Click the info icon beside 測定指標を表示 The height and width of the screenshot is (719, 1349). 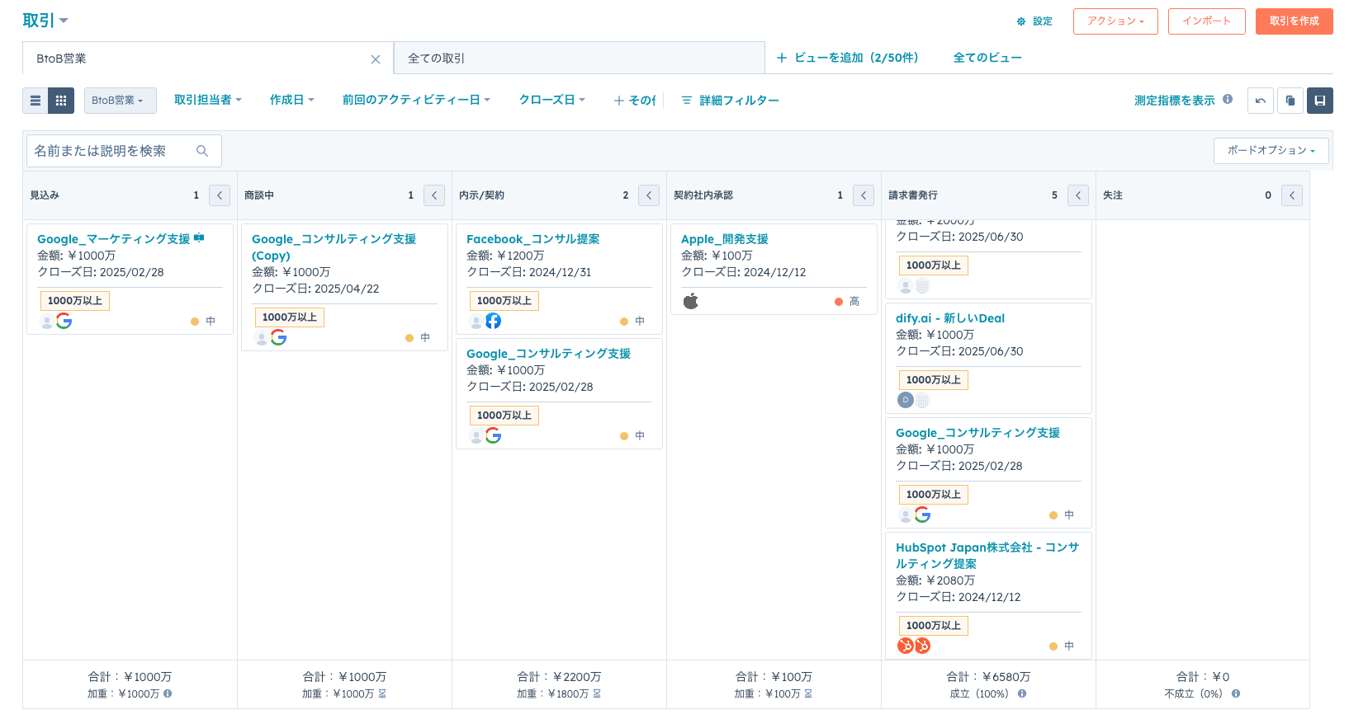1228,99
